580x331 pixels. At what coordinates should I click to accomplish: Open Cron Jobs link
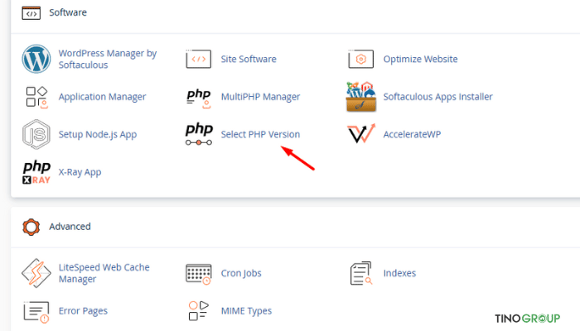click(241, 273)
